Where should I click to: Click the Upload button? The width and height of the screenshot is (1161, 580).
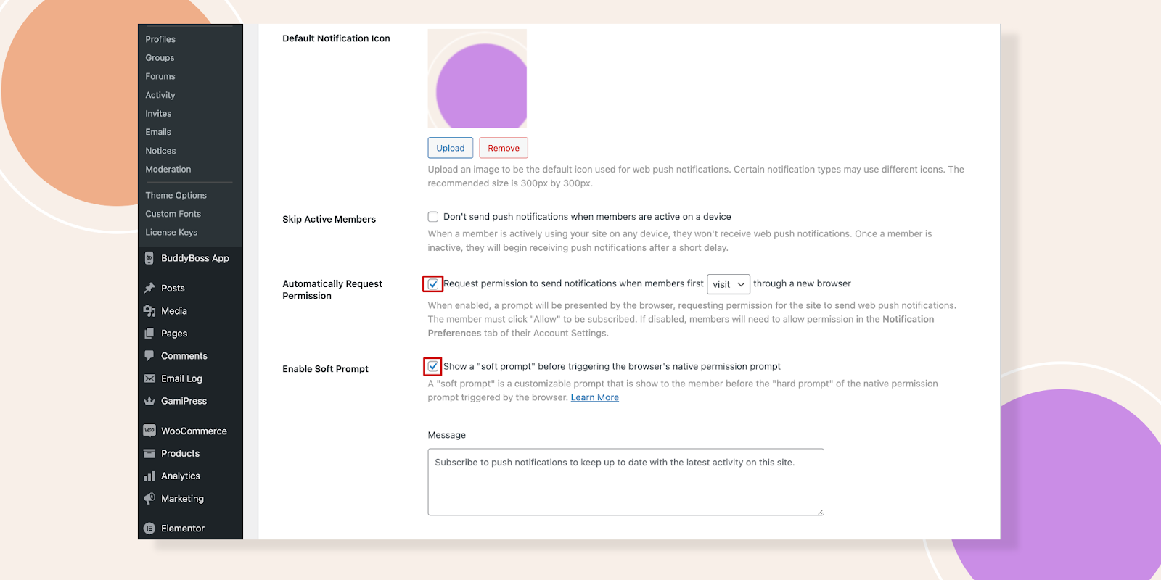tap(451, 148)
